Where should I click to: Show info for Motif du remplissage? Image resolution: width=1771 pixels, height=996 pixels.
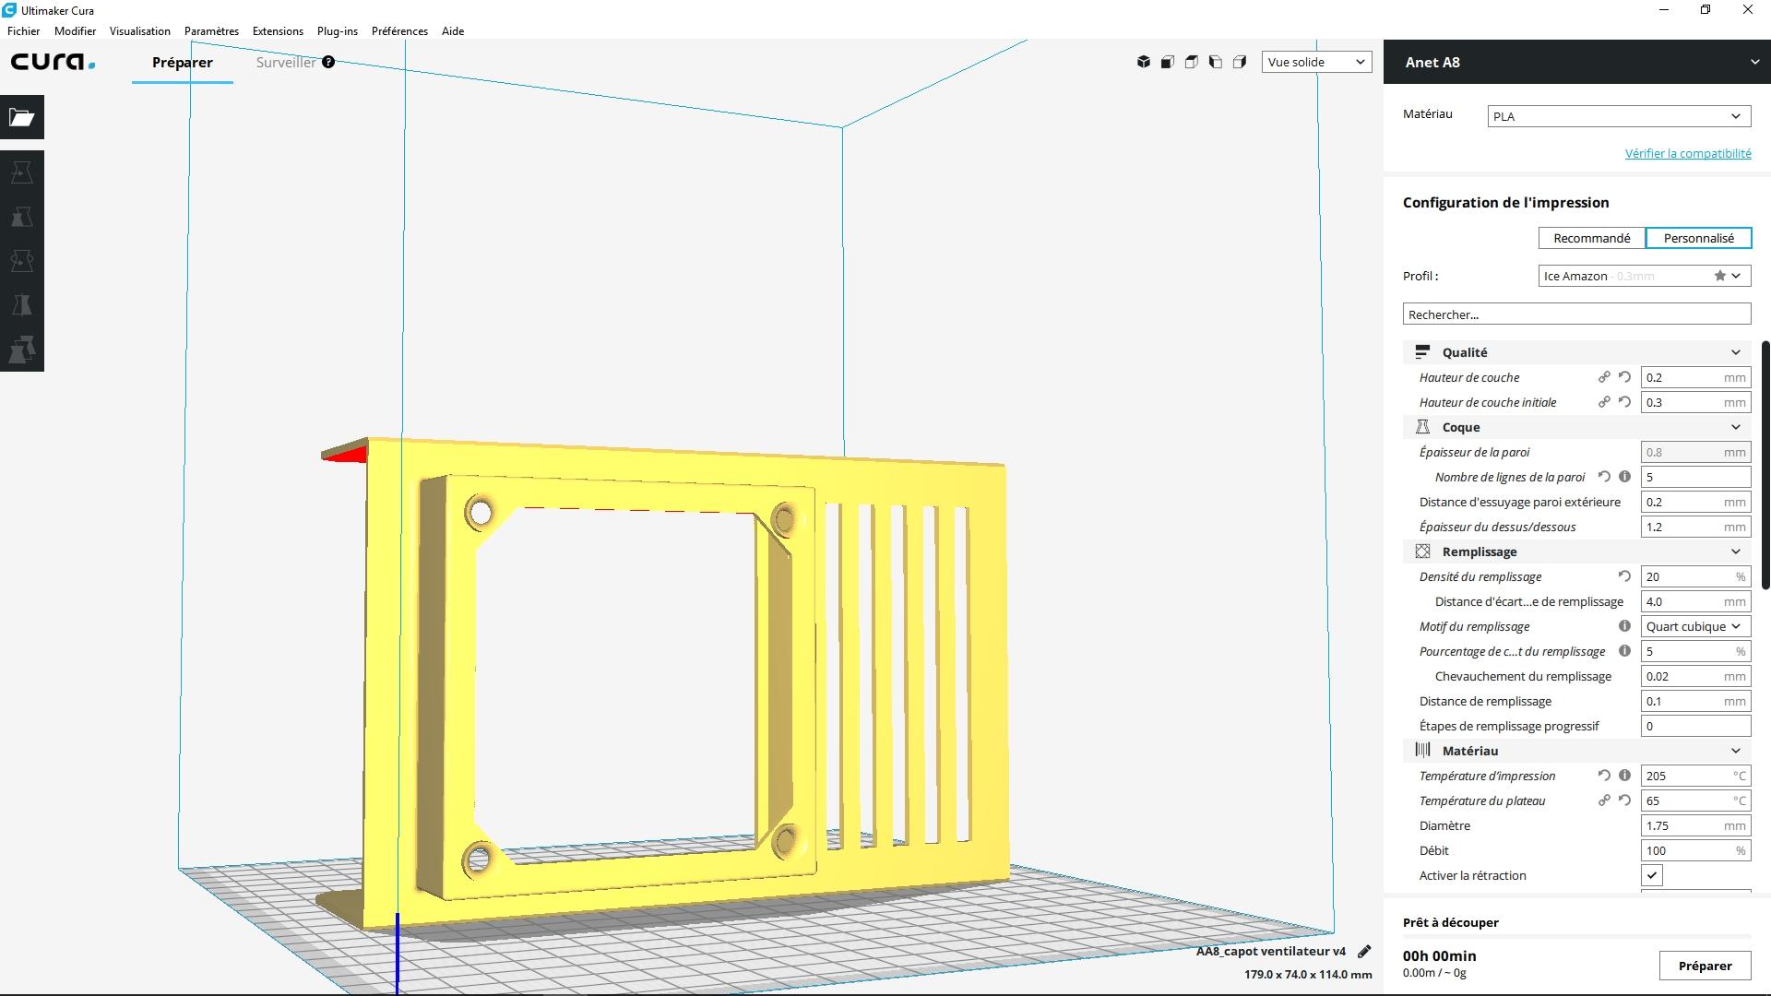click(x=1624, y=626)
